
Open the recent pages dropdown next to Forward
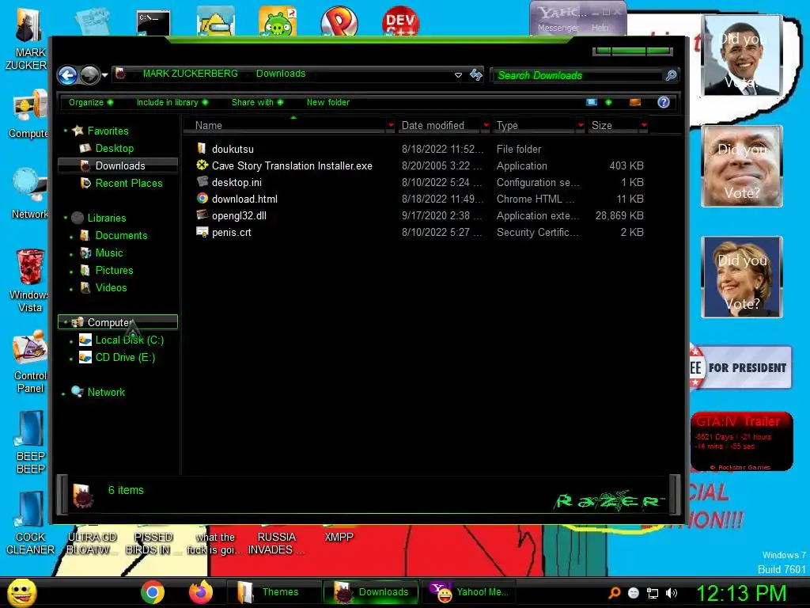105,75
